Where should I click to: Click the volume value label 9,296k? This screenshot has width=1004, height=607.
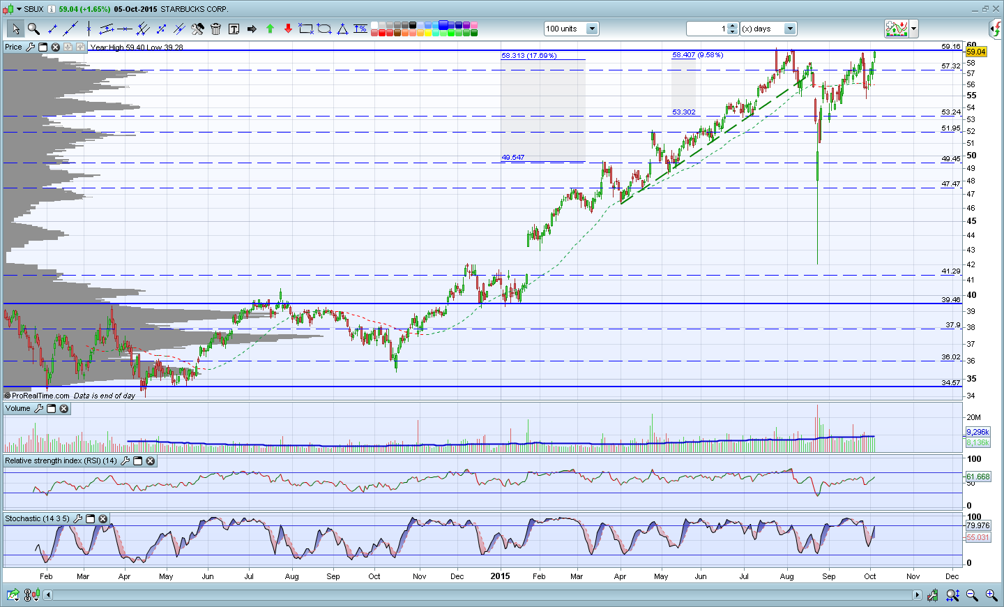[978, 432]
